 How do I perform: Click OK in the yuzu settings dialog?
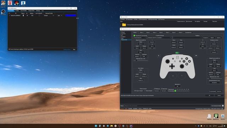pos(209,95)
